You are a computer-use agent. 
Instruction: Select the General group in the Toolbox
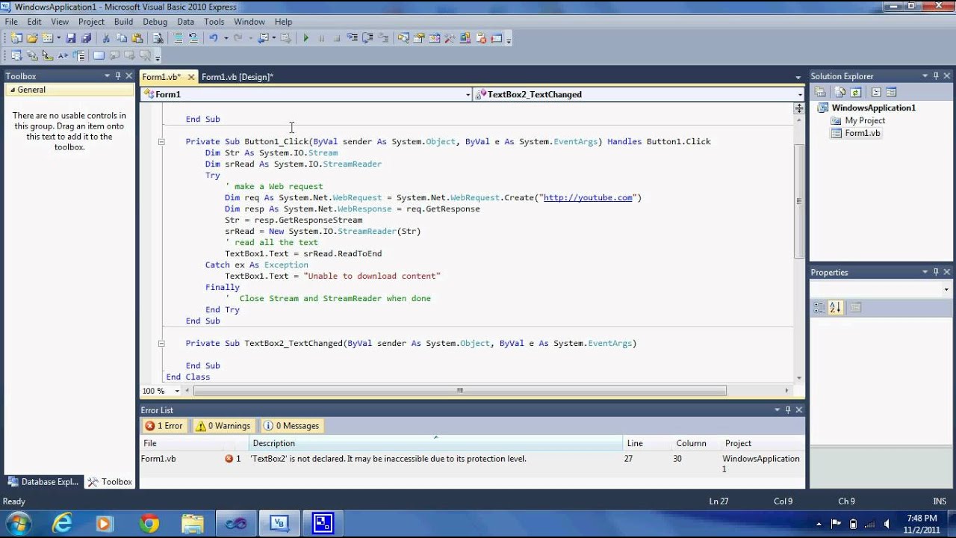coord(69,90)
